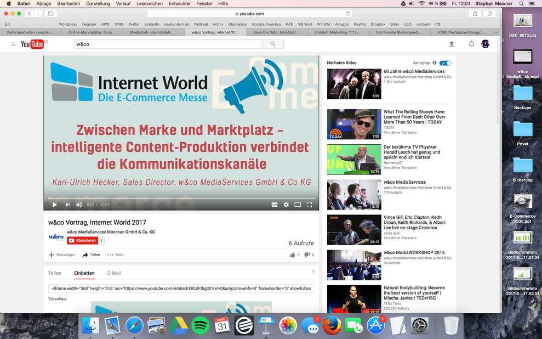The width and height of the screenshot is (542, 339).
Task: Open the Lesezeichen menu
Action: (x=149, y=3)
